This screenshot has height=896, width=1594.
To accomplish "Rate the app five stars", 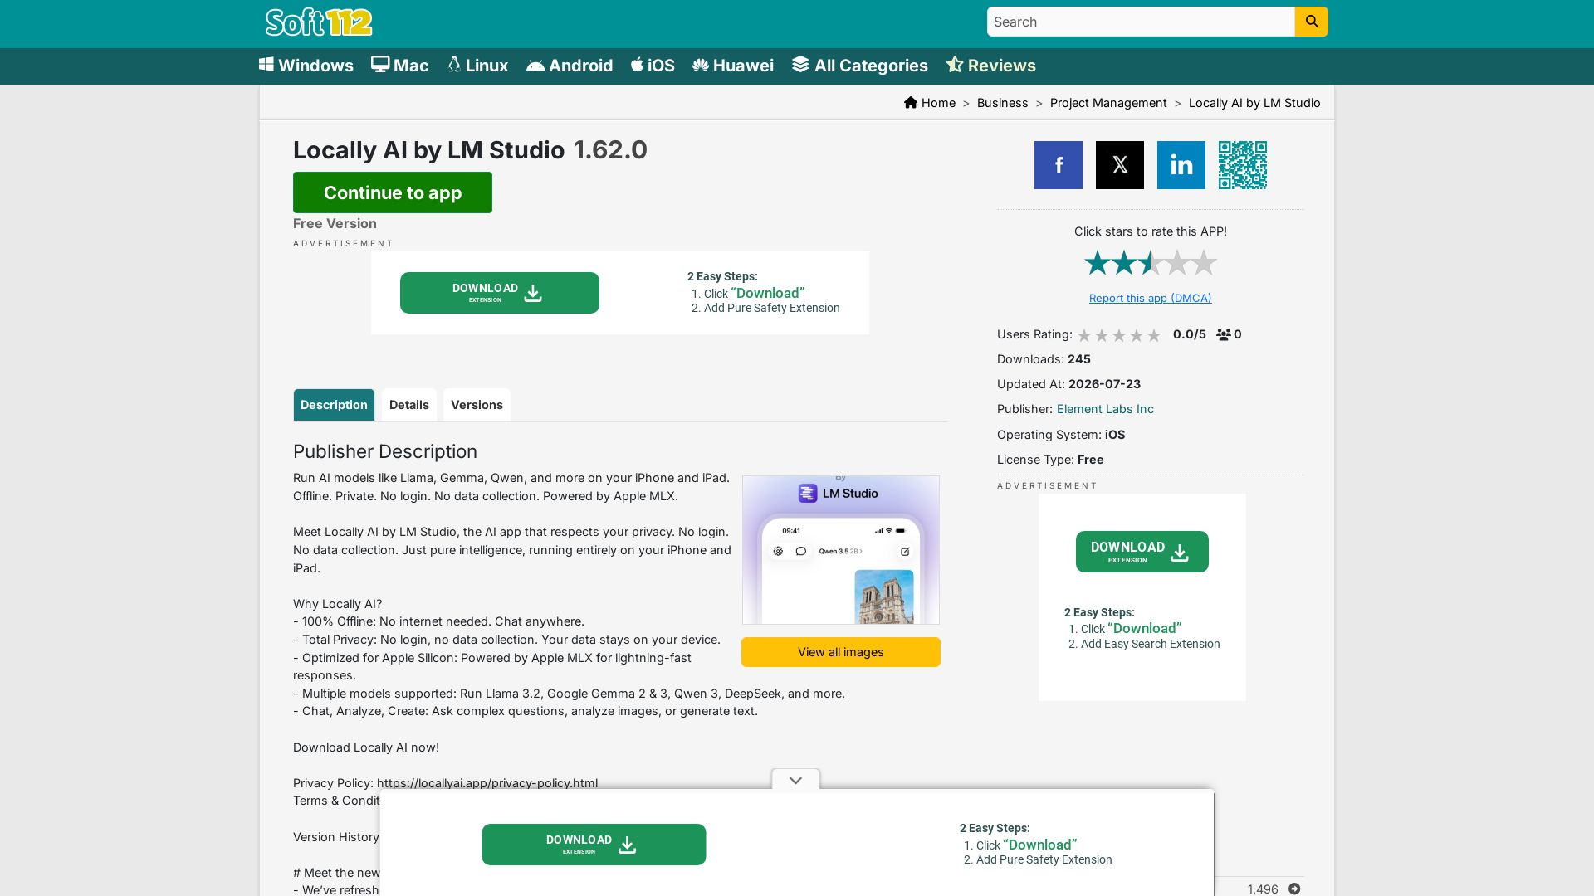I will [x=1204, y=263].
